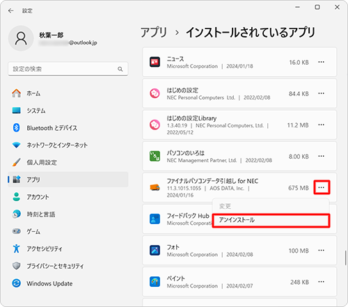Viewport: 348px width, 307px height.
Task: Click the はじめの設定Library app icon
Action: (x=155, y=125)
